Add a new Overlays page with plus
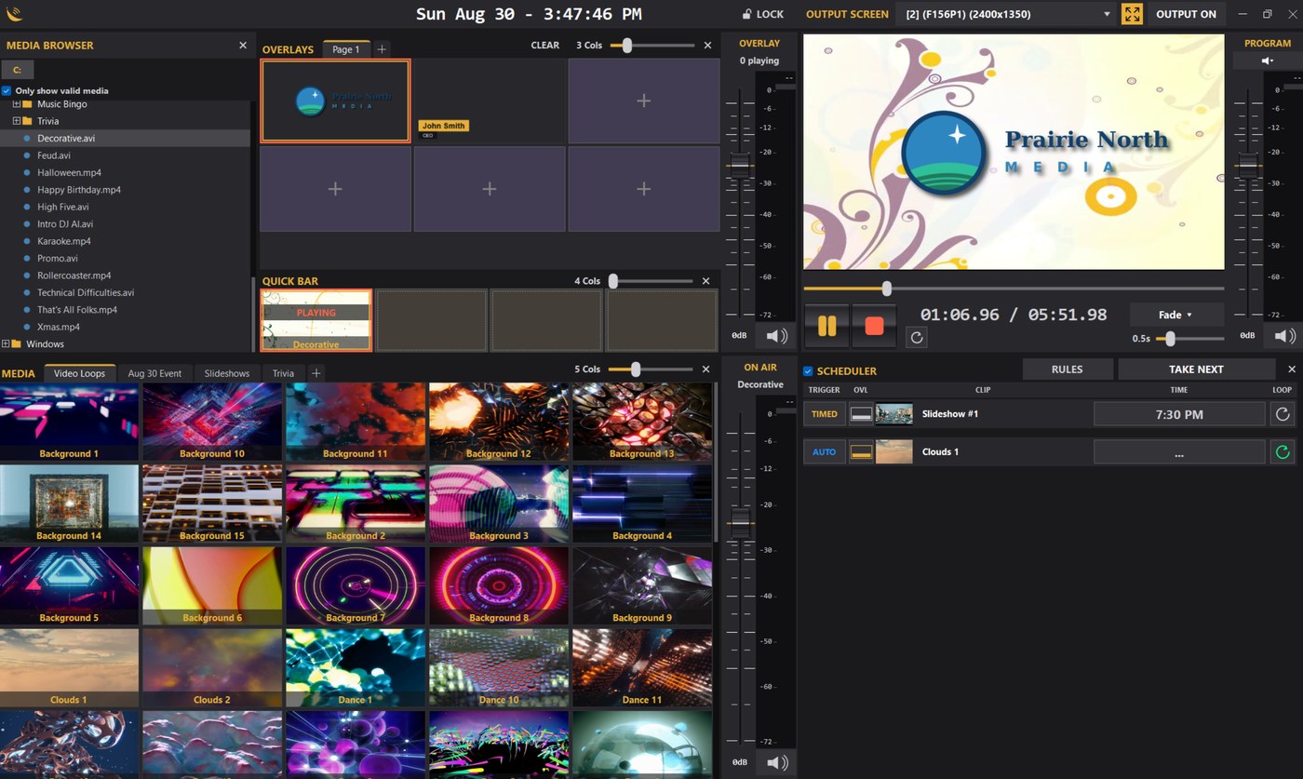 (382, 49)
